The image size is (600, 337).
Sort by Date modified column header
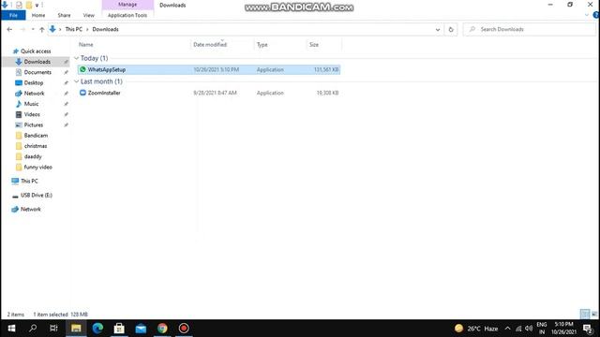210,45
